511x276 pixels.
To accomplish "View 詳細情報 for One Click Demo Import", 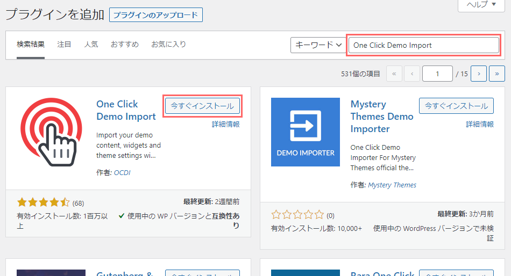I will click(225, 124).
